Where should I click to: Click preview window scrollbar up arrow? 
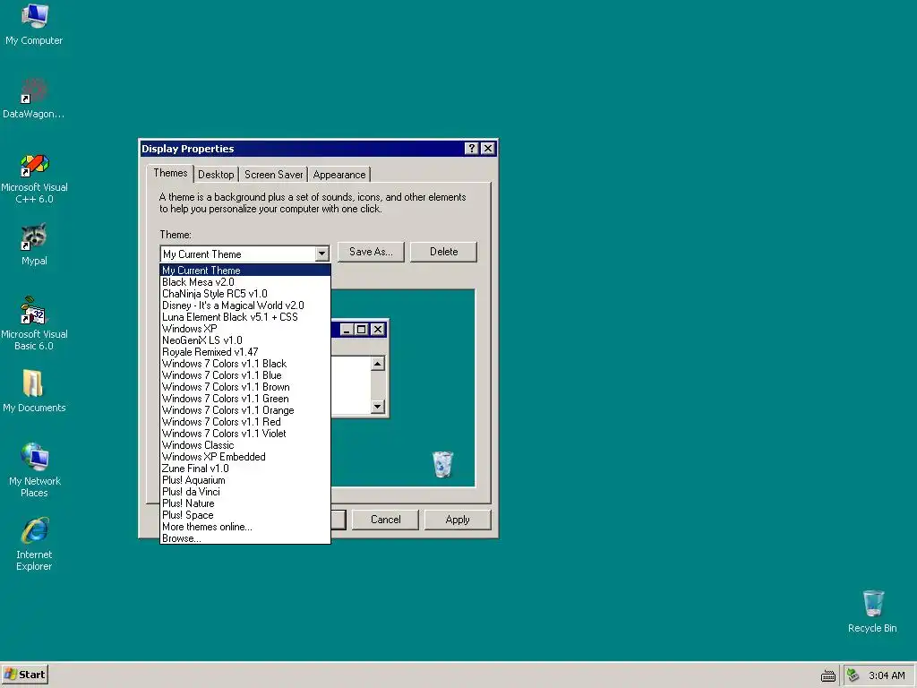(x=378, y=364)
